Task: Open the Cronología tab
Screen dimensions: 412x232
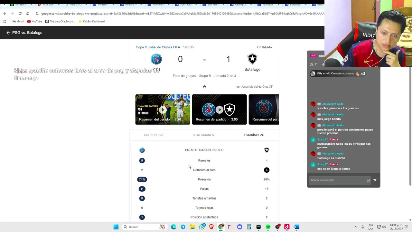Action: click(x=154, y=135)
